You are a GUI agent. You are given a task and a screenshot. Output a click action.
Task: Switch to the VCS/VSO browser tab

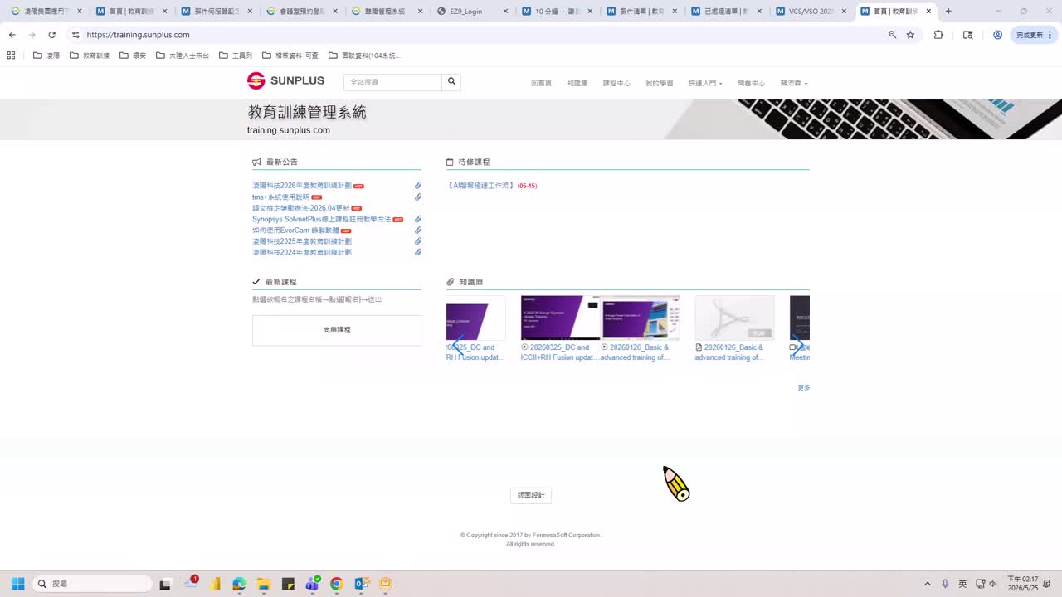coord(811,12)
